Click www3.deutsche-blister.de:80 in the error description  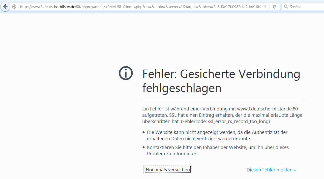(268, 109)
